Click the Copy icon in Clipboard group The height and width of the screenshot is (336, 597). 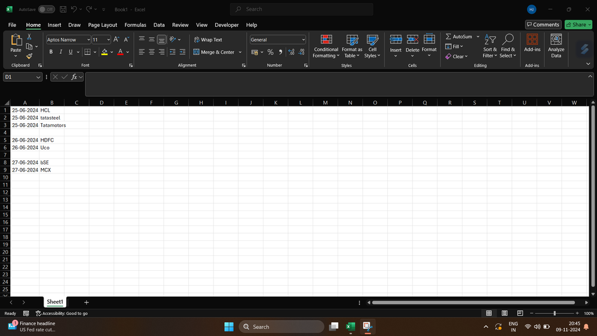coord(29,47)
